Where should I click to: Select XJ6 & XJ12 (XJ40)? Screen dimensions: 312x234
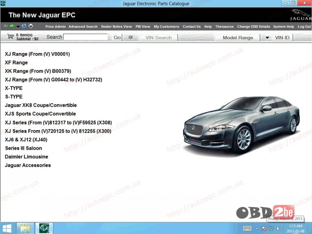pos(26,140)
